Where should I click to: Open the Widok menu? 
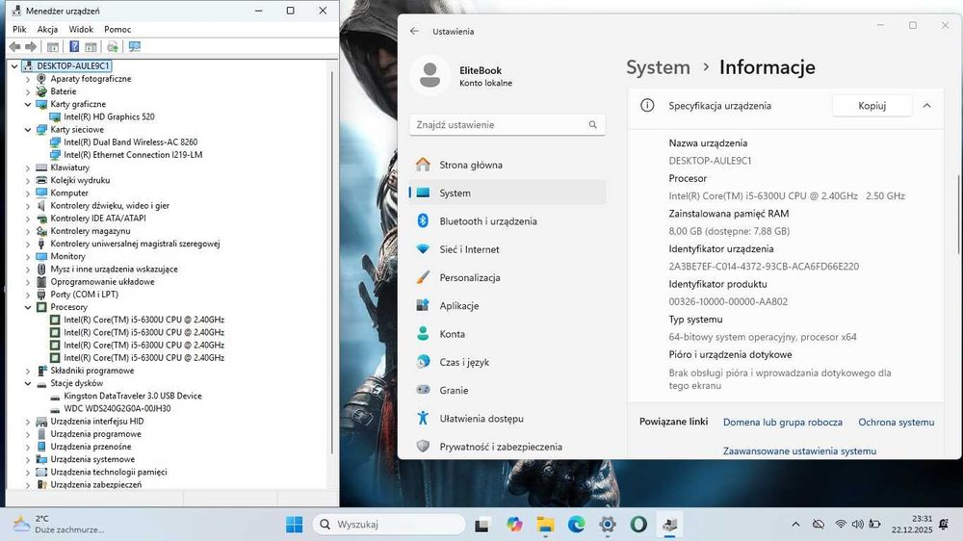point(81,29)
